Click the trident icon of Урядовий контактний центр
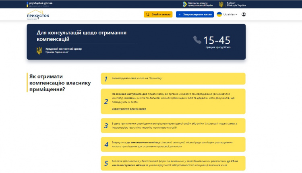 click(39, 50)
